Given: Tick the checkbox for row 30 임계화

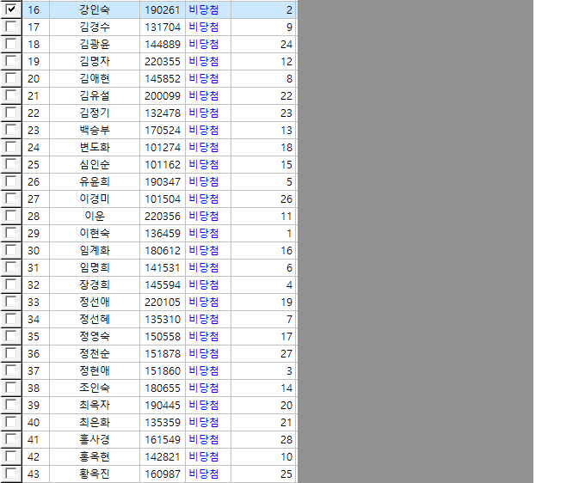Looking at the screenshot, I should [x=11, y=249].
